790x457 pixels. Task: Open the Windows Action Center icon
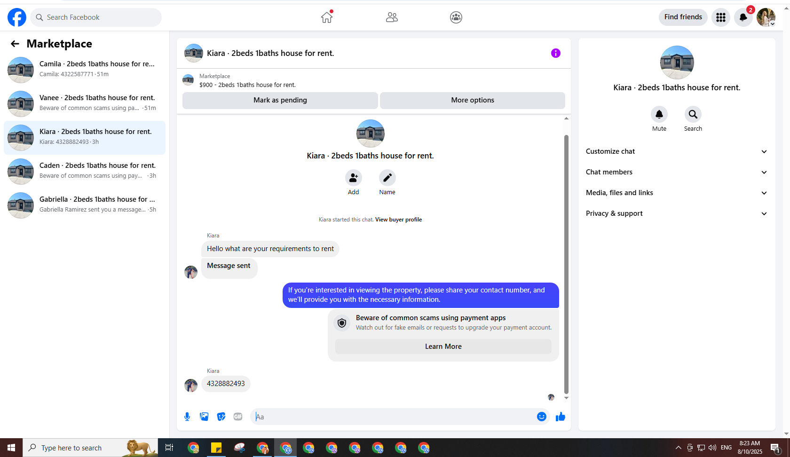(x=775, y=448)
